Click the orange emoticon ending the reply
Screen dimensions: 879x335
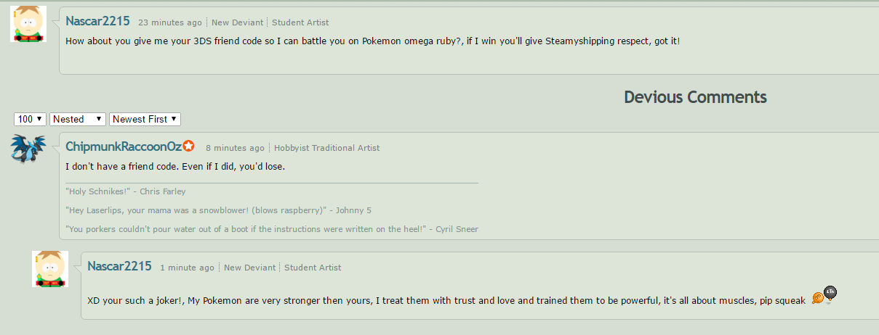tap(817, 298)
